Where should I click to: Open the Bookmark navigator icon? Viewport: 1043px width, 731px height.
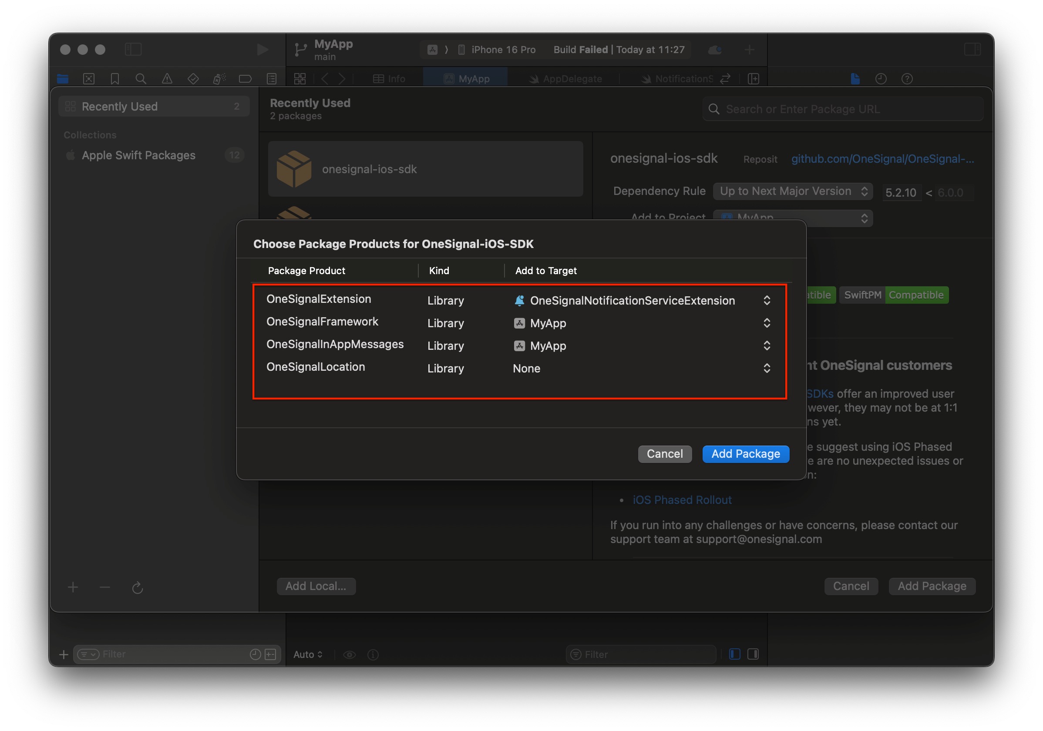(114, 79)
